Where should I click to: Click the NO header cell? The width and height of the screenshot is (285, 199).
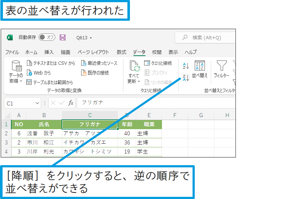19,124
